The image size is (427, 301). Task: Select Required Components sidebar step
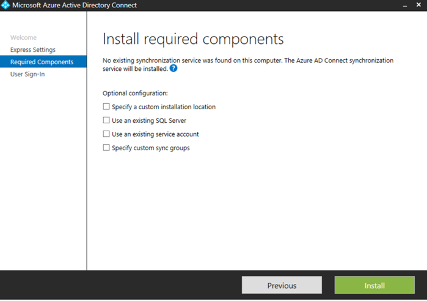pos(42,62)
